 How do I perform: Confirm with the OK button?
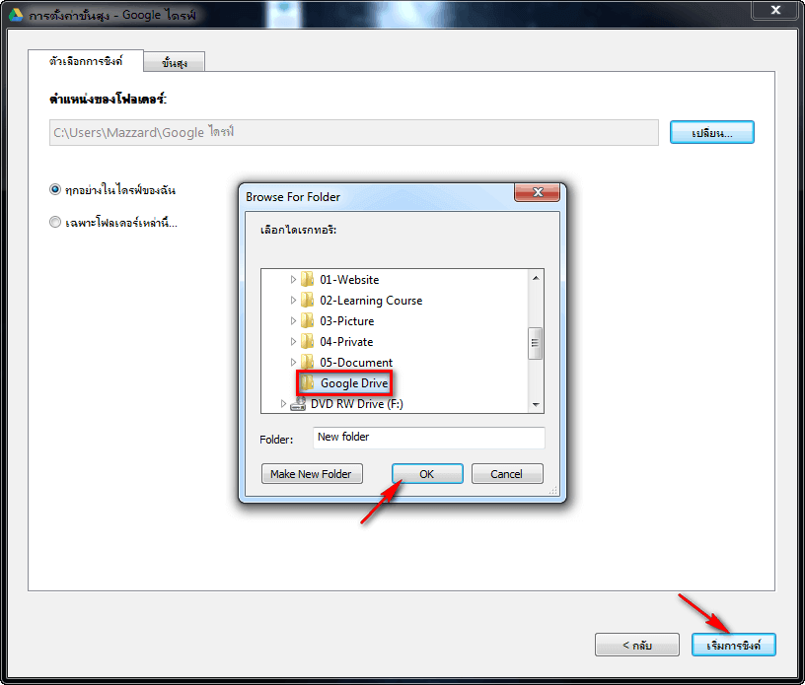(427, 474)
